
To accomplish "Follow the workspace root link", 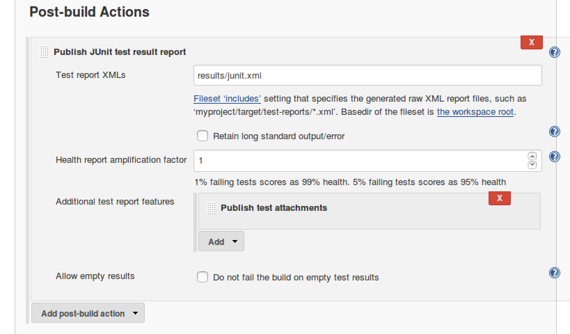I will pyautogui.click(x=475, y=112).
